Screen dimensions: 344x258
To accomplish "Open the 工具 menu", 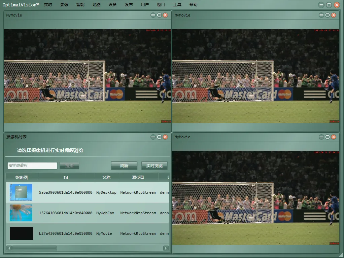I will [177, 5].
